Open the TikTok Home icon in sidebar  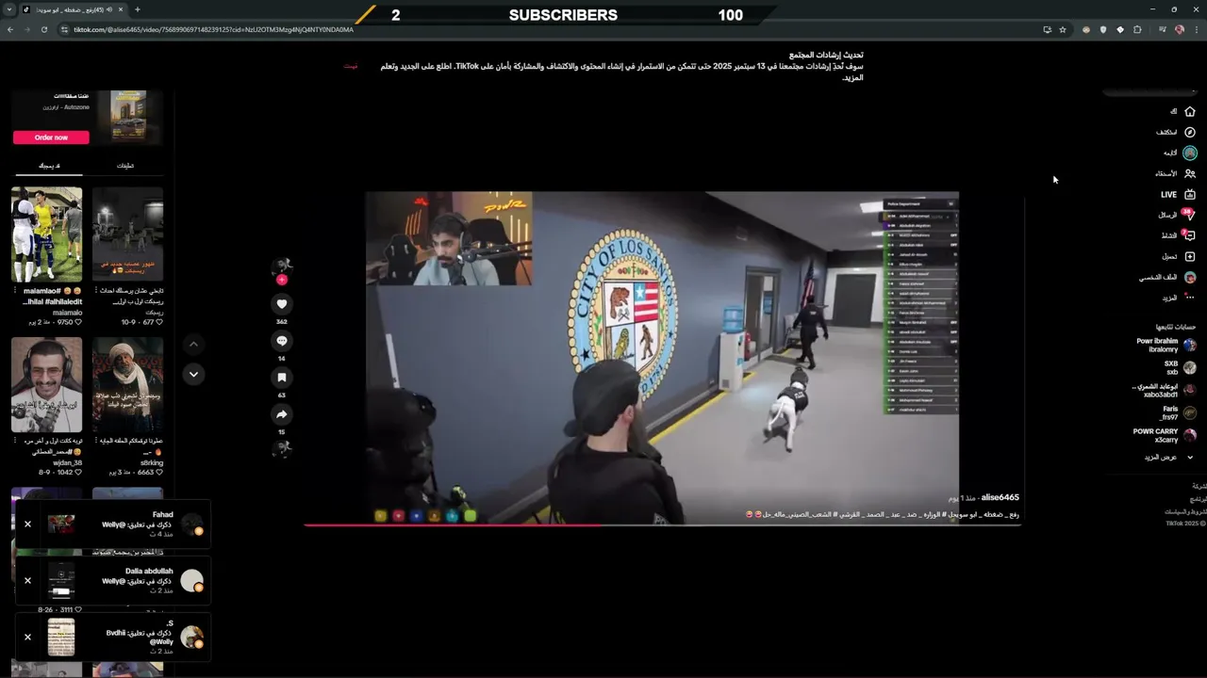(1190, 111)
